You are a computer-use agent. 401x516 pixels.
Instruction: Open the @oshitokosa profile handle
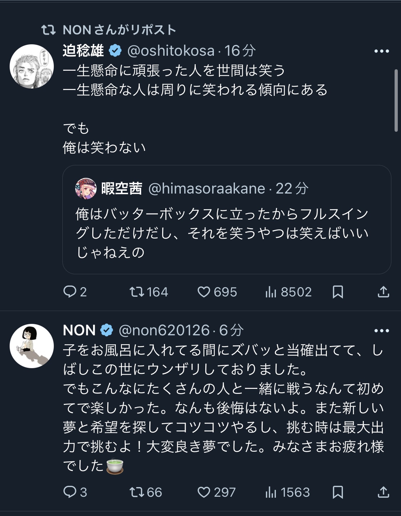[x=171, y=51]
